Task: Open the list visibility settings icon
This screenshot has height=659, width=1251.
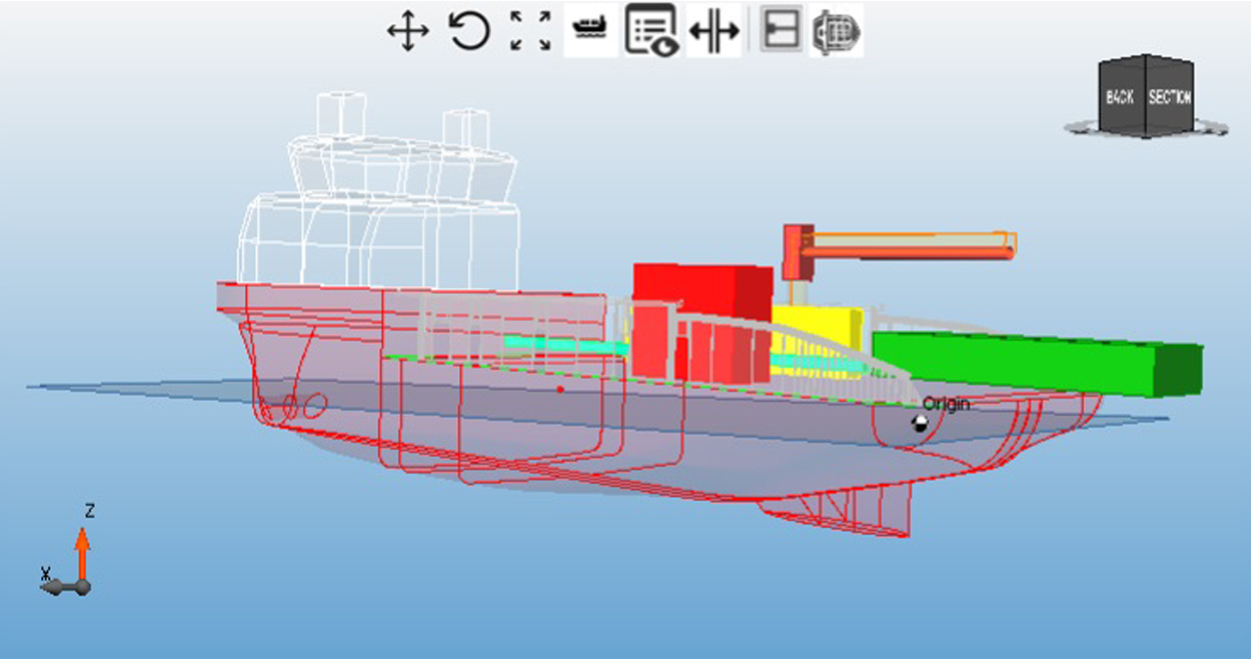Action: pyautogui.click(x=651, y=30)
